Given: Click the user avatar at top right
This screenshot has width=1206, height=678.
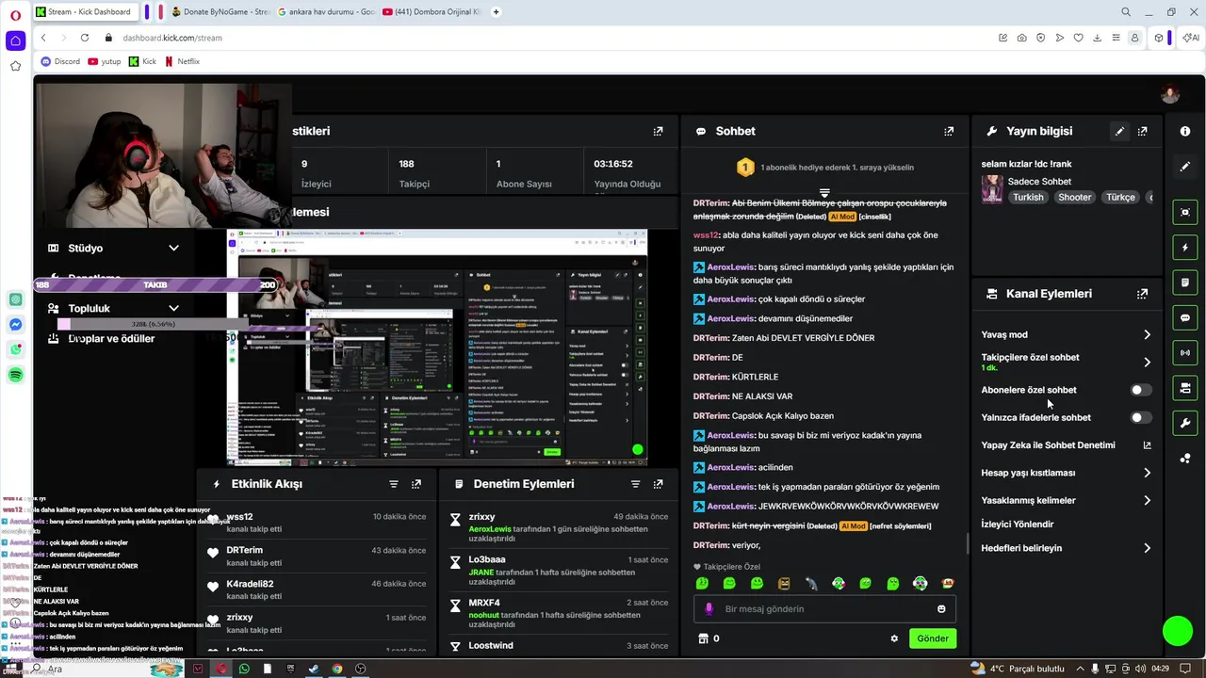Looking at the screenshot, I should click(x=1170, y=94).
